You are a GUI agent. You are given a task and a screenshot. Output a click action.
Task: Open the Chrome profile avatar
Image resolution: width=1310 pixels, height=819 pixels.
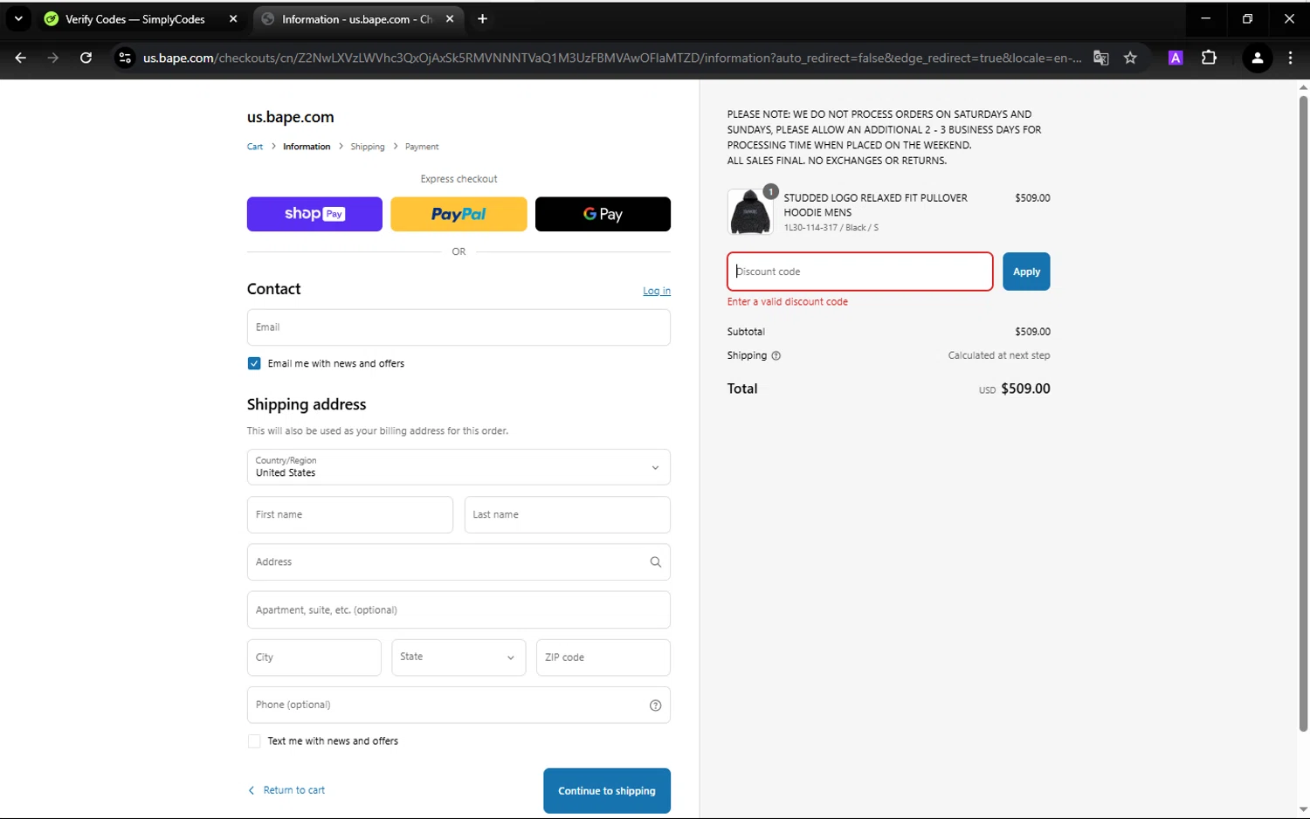(x=1257, y=58)
